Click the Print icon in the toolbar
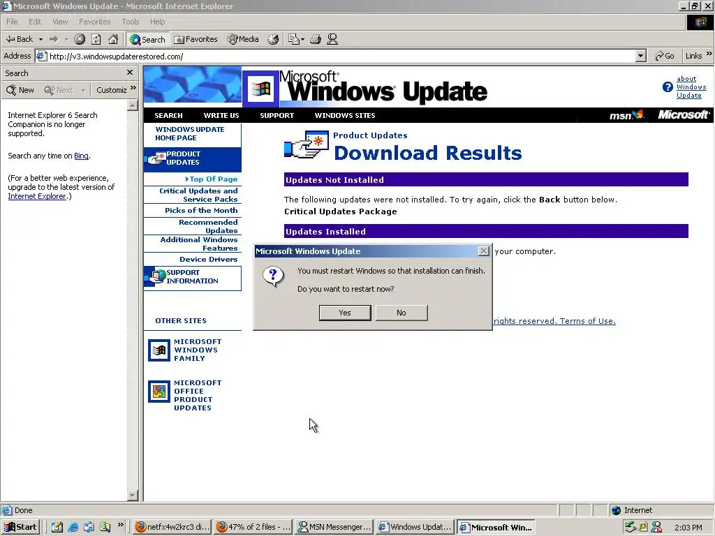The width and height of the screenshot is (715, 536). click(316, 39)
